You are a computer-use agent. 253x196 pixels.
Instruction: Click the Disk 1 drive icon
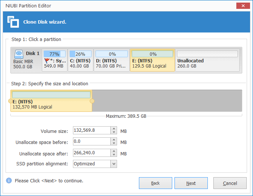pyautogui.click(x=19, y=54)
